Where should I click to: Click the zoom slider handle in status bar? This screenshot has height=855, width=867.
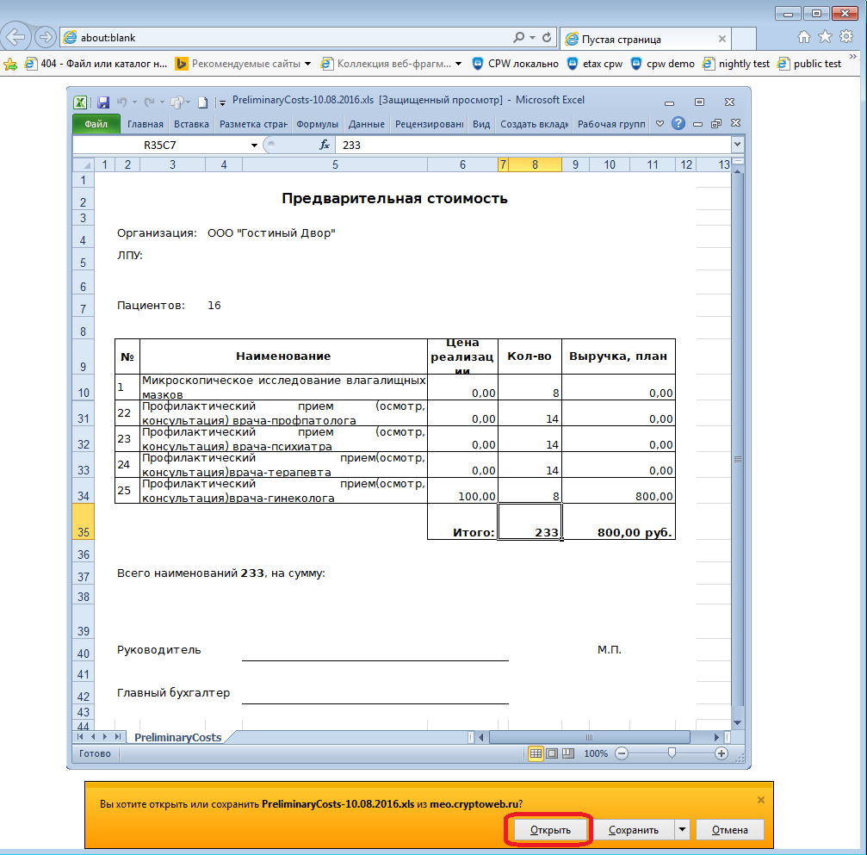[672, 753]
